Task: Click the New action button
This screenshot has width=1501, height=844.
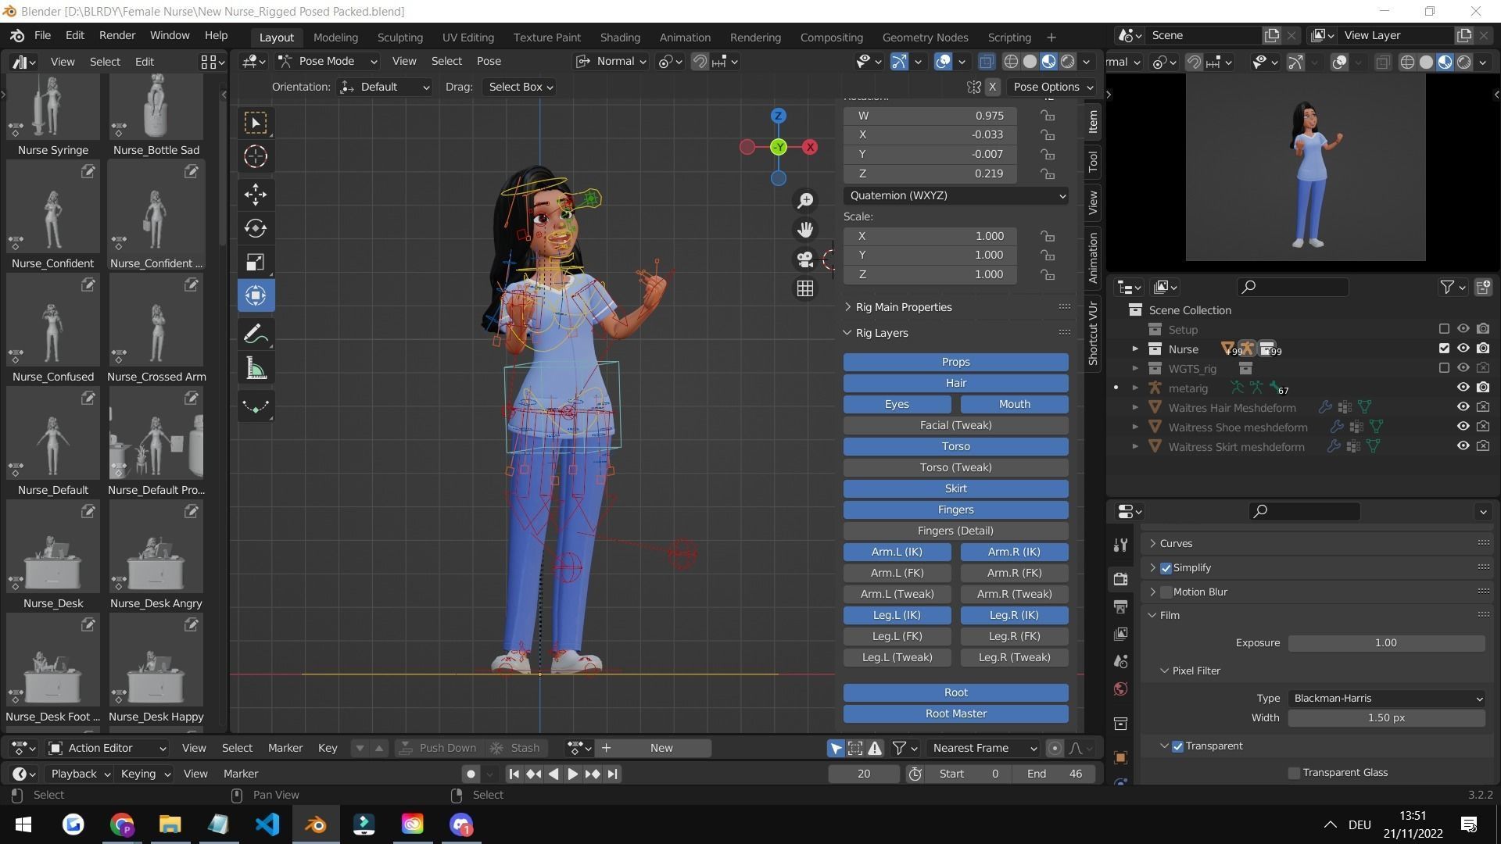Action: click(x=661, y=748)
